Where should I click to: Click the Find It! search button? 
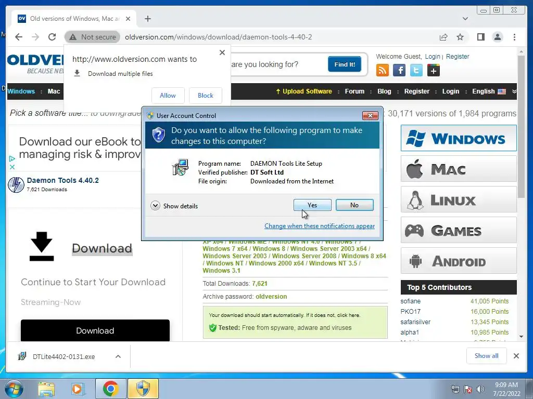(x=345, y=64)
